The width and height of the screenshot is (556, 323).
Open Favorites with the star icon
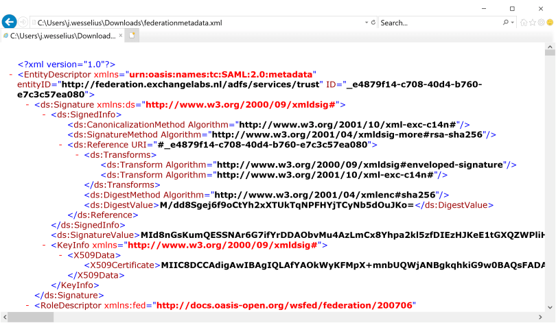[533, 23]
